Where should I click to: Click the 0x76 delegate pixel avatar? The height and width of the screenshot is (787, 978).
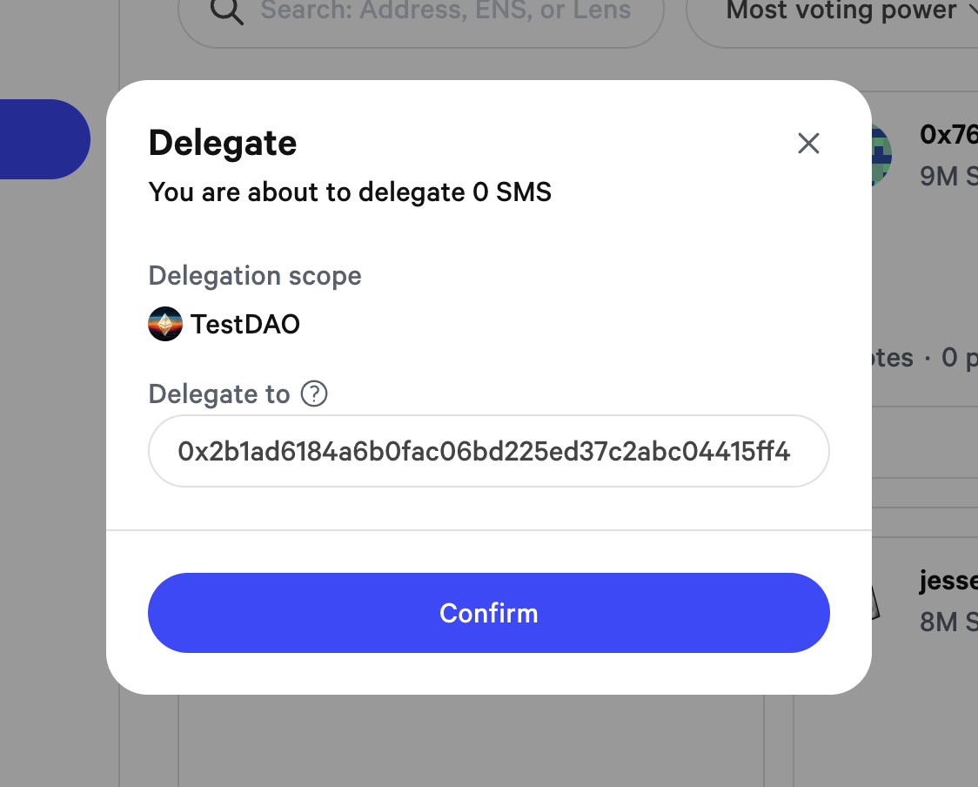881,157
